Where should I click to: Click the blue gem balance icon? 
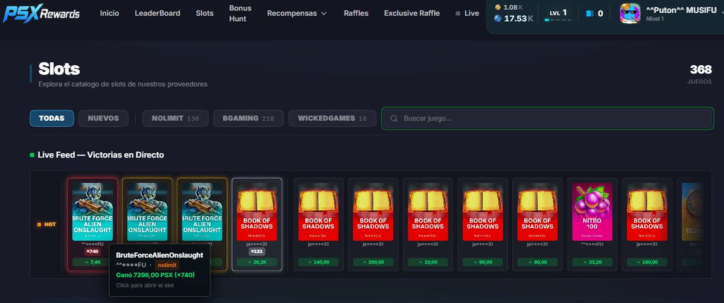click(x=498, y=19)
